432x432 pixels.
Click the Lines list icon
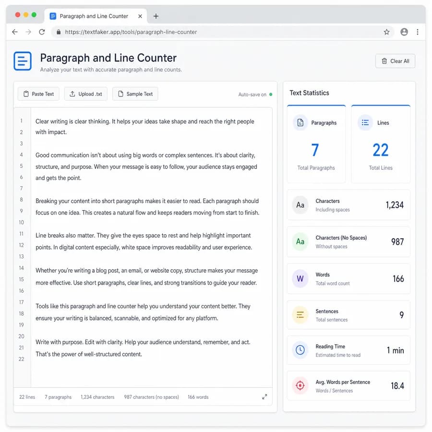pos(365,122)
